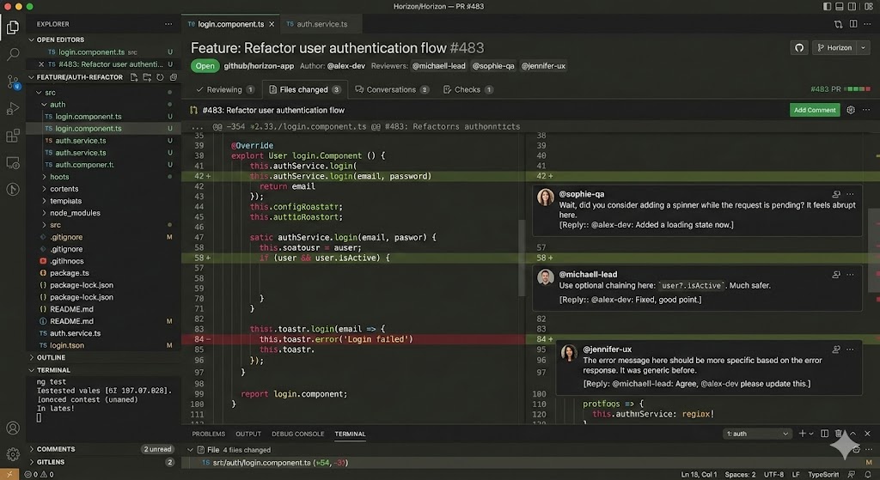The image size is (880, 480).
Task: Switch to the Conversations tab
Action: tap(392, 89)
